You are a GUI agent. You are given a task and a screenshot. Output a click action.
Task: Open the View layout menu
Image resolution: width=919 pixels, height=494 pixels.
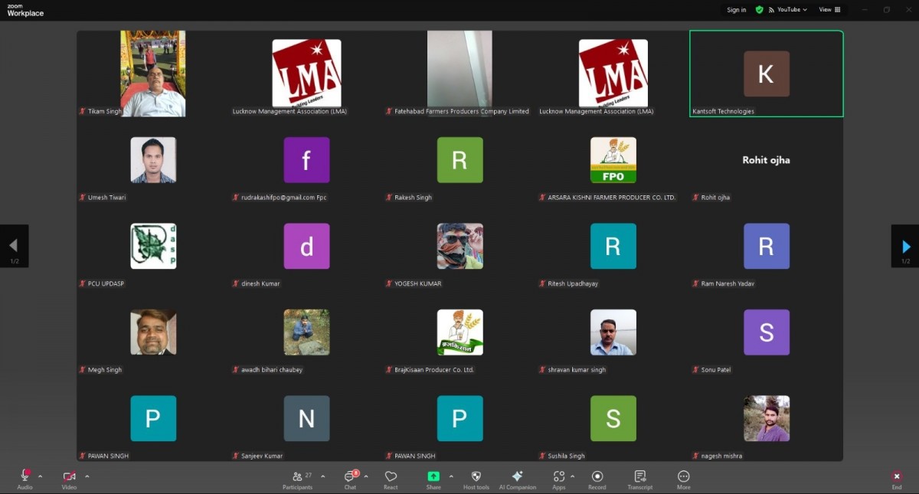(x=829, y=10)
